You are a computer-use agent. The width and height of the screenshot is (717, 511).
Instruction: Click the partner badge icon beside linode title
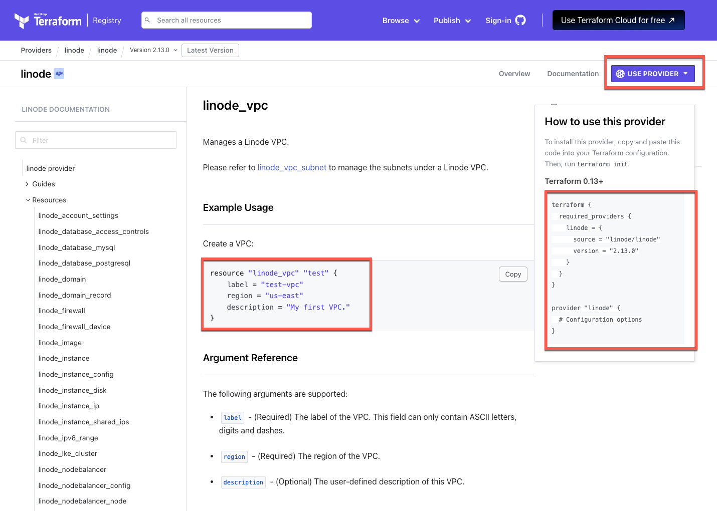(59, 74)
